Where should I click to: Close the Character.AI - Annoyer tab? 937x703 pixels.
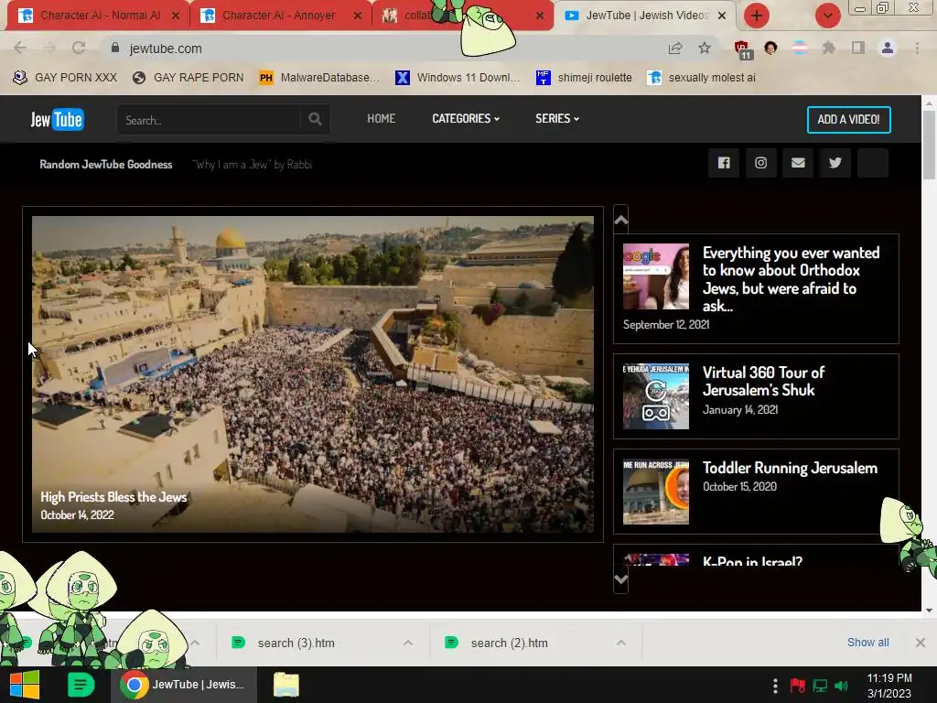tap(358, 16)
